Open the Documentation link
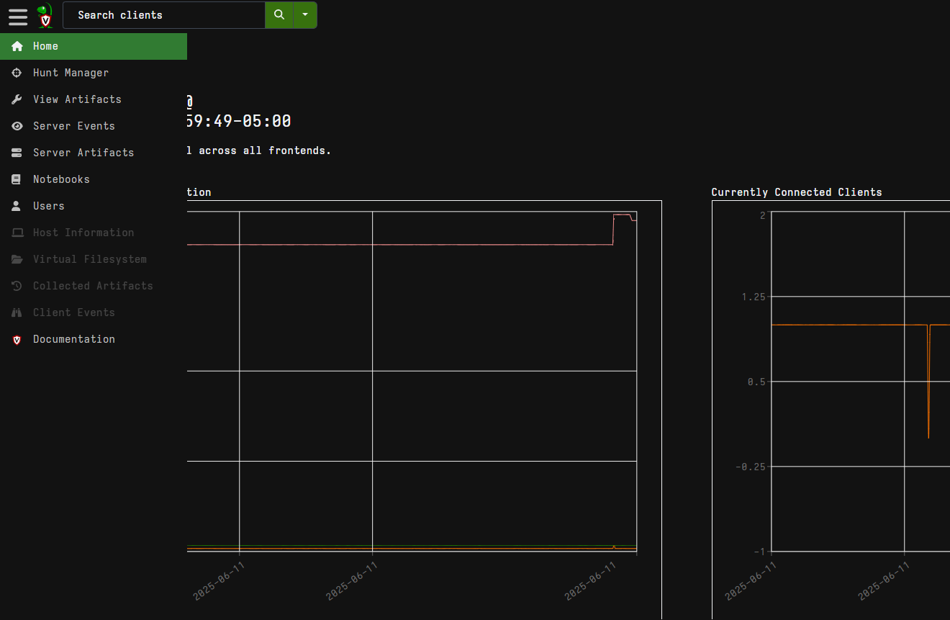 coord(73,339)
